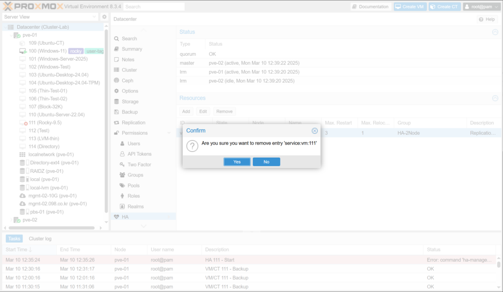Collapse the pve-01 node tree
The image size is (503, 292).
(11, 35)
